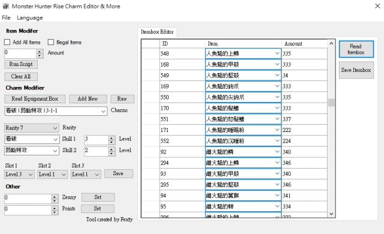
Task: Click the Points input field
Action: pyautogui.click(x=28, y=210)
